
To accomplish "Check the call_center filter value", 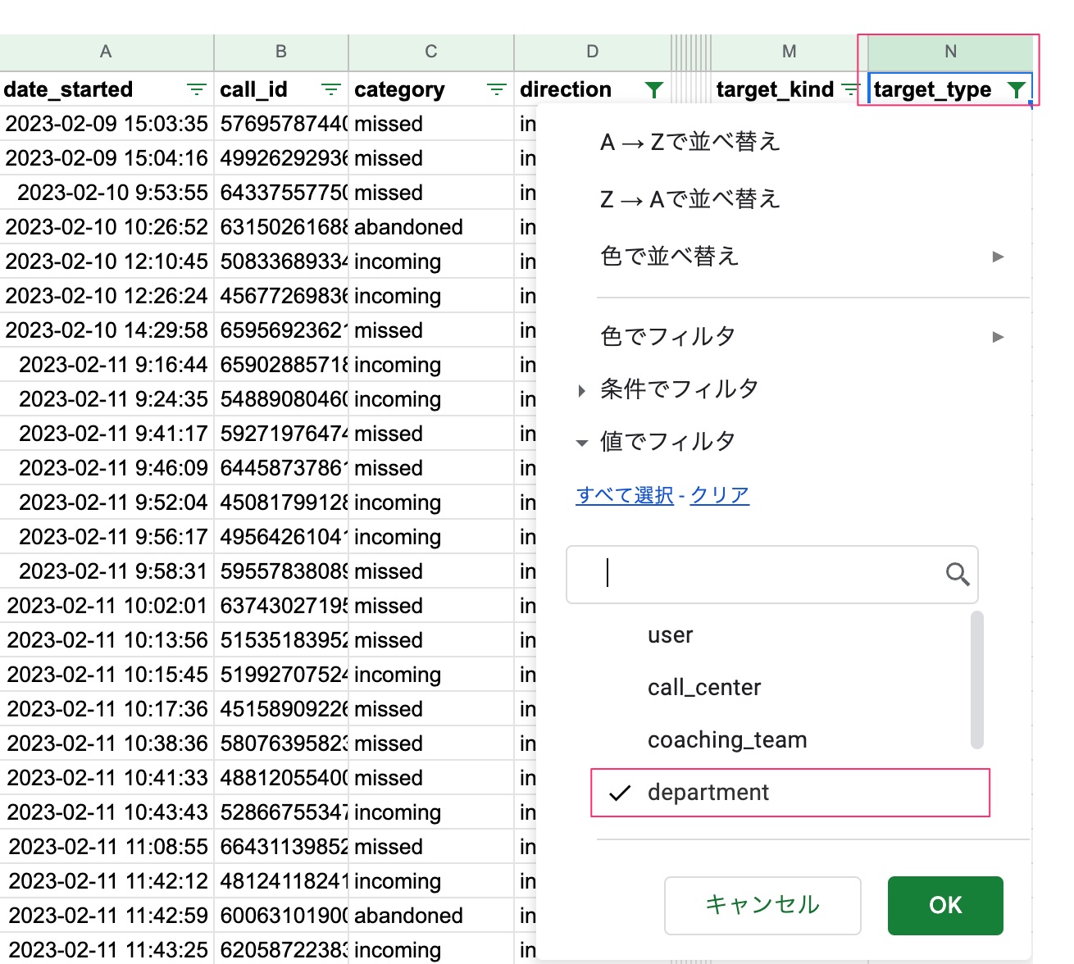I will 704,688.
